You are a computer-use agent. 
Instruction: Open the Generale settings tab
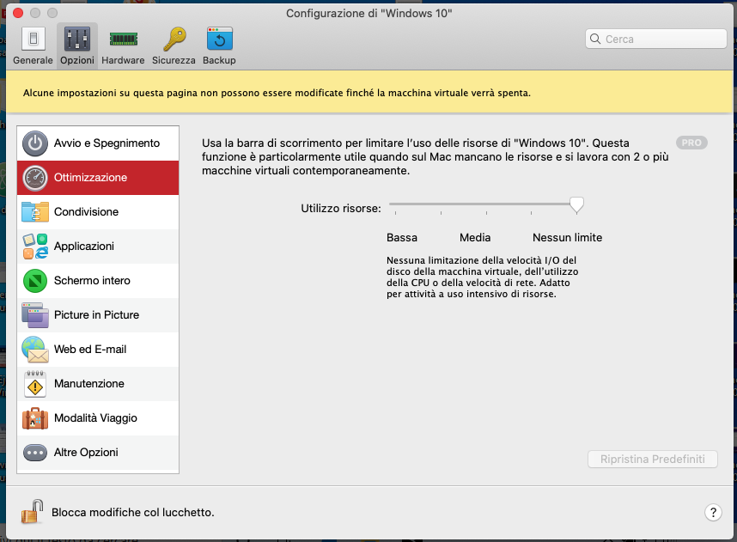[x=33, y=46]
